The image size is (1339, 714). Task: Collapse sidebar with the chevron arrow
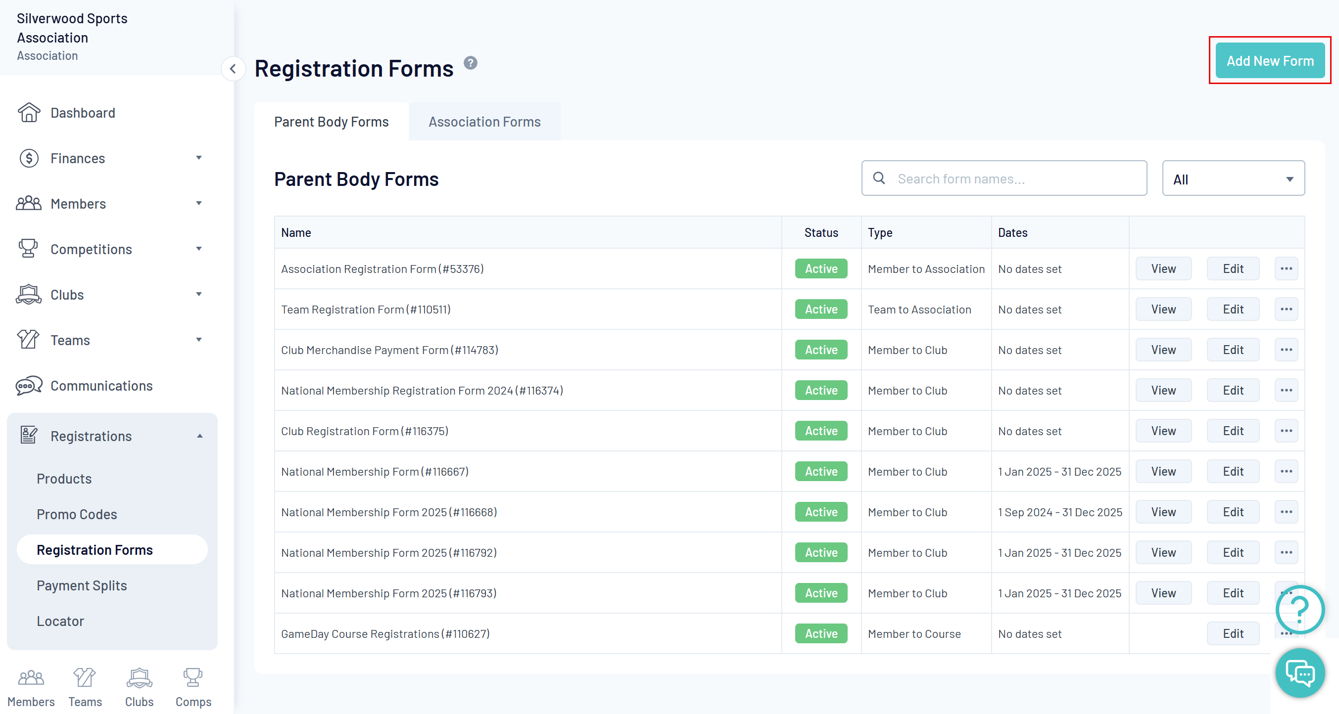(233, 69)
